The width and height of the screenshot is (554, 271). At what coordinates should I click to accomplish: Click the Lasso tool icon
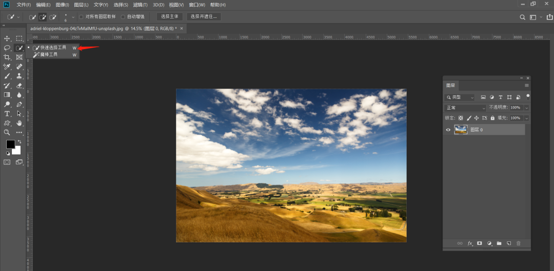7,48
